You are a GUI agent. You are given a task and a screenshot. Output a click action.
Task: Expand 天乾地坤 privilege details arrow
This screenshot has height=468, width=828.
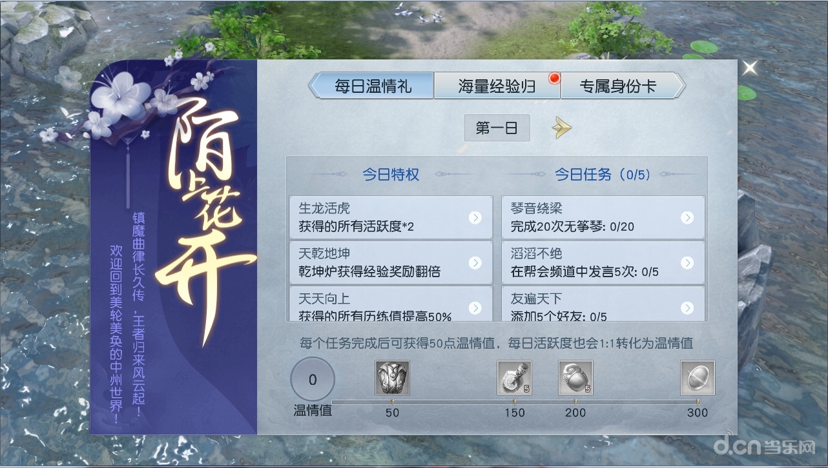[475, 262]
